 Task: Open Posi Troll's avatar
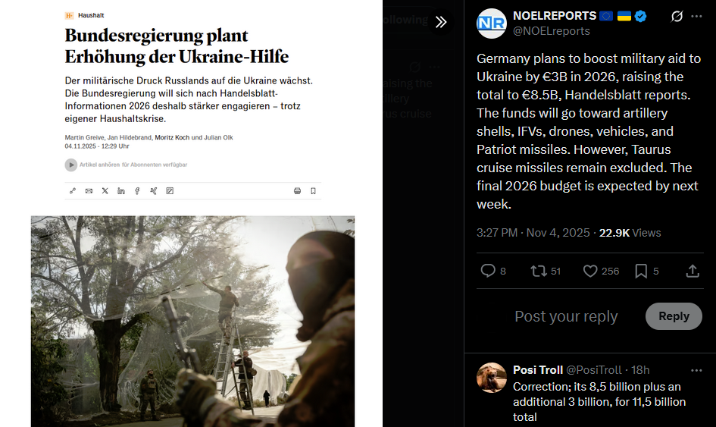492,378
